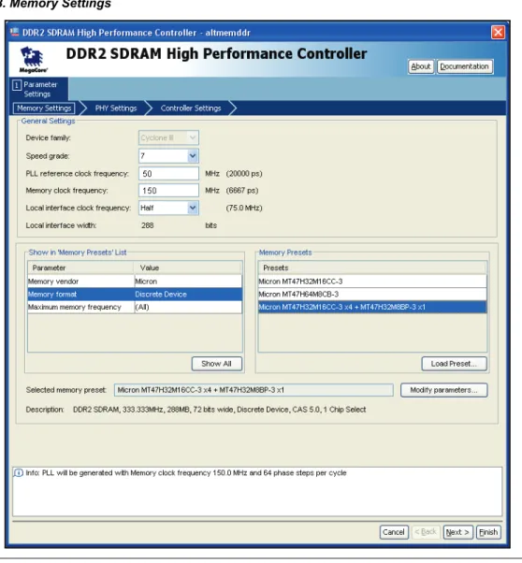The width and height of the screenshot is (522, 563).
Task: Click the Value column header
Action: pos(188,267)
